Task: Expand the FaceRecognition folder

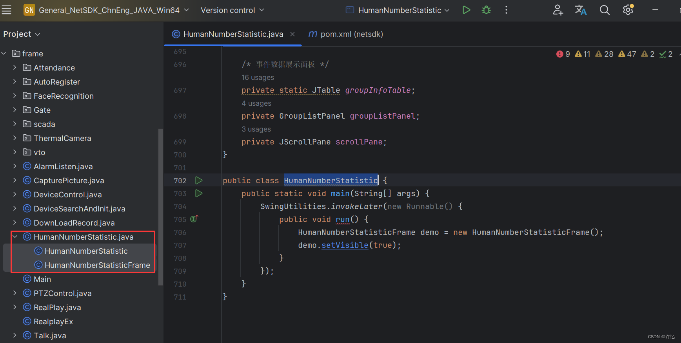Action: (15, 96)
